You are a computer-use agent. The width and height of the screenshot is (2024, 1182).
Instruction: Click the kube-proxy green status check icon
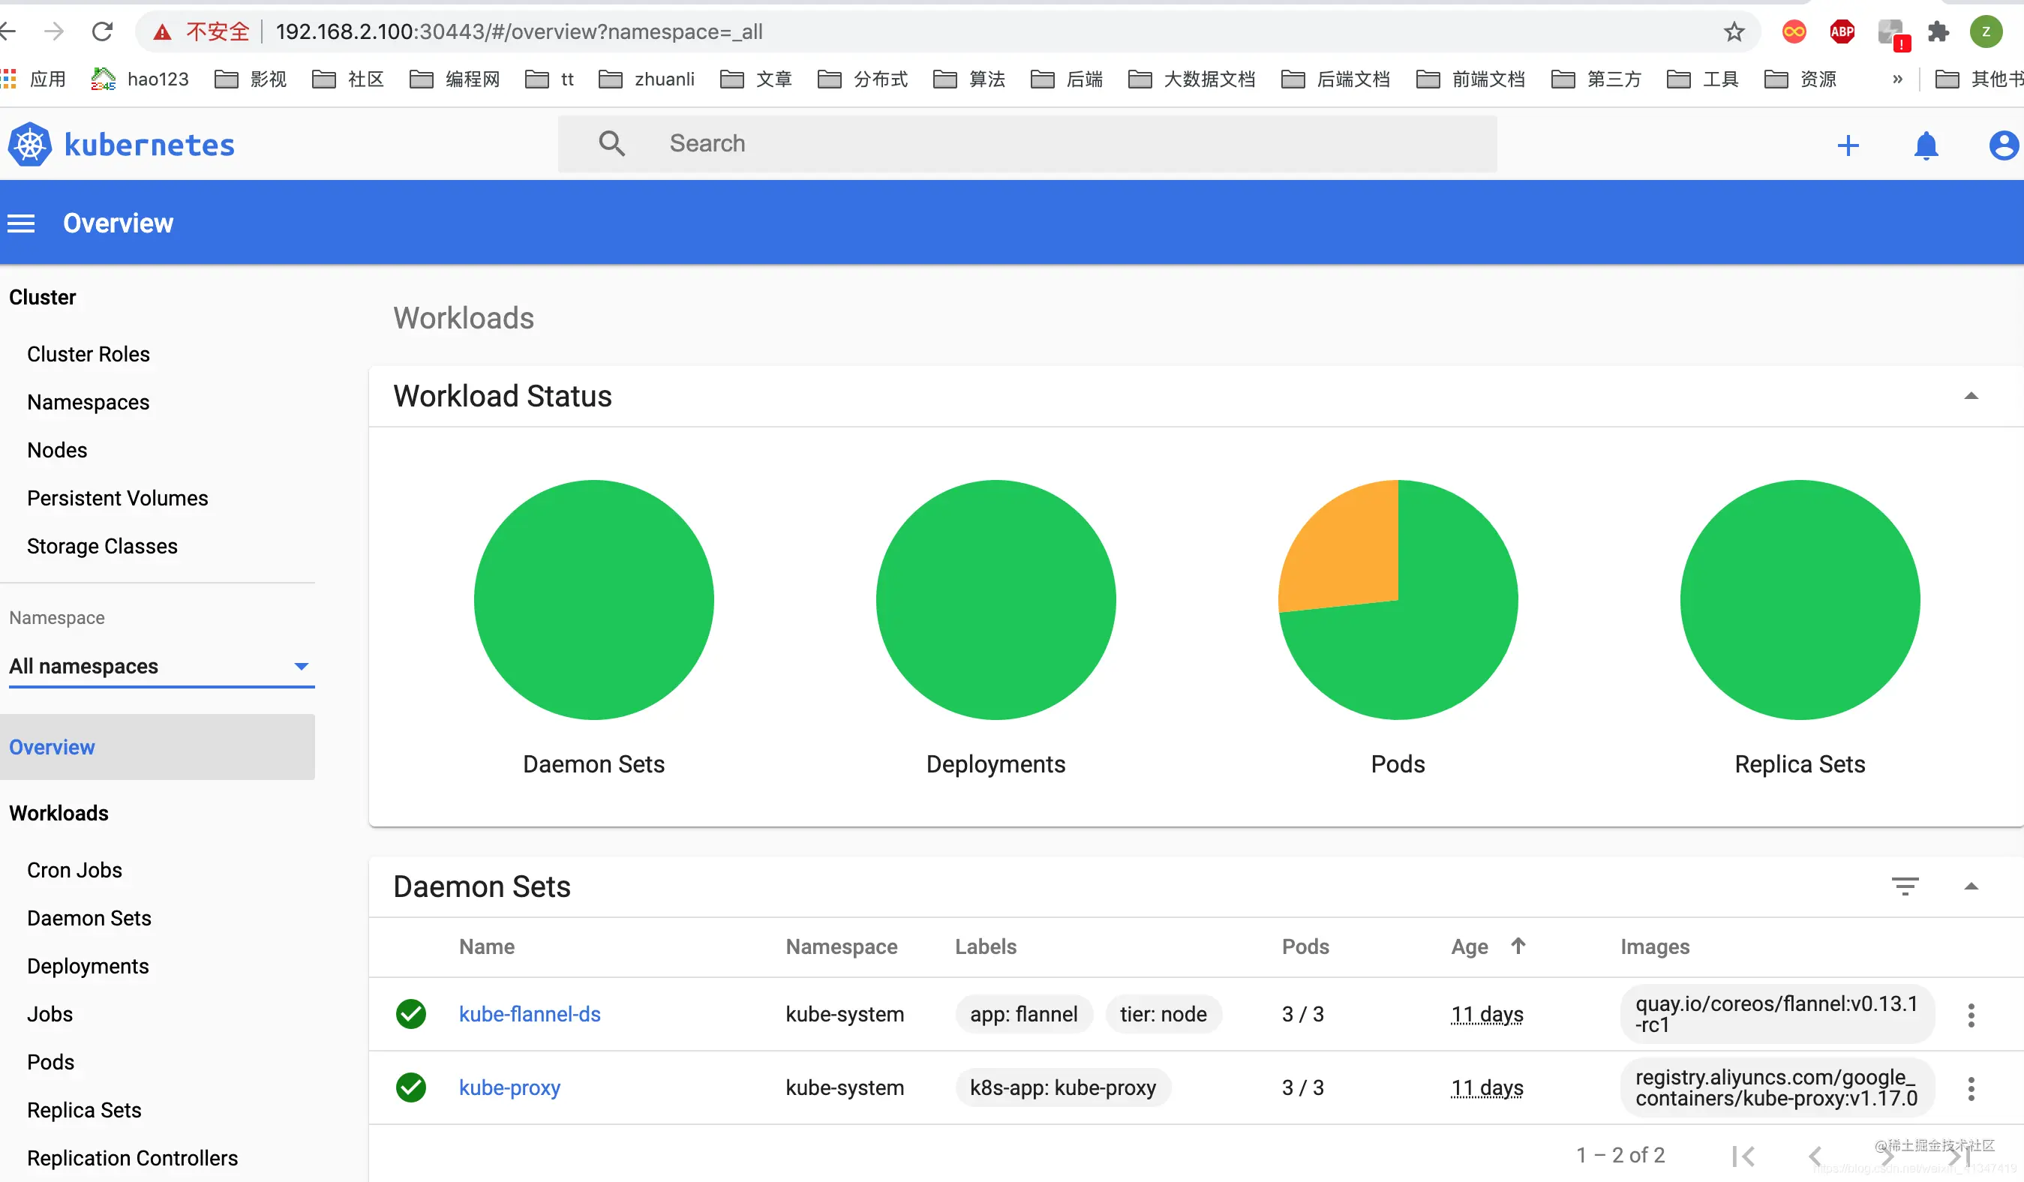coord(411,1087)
